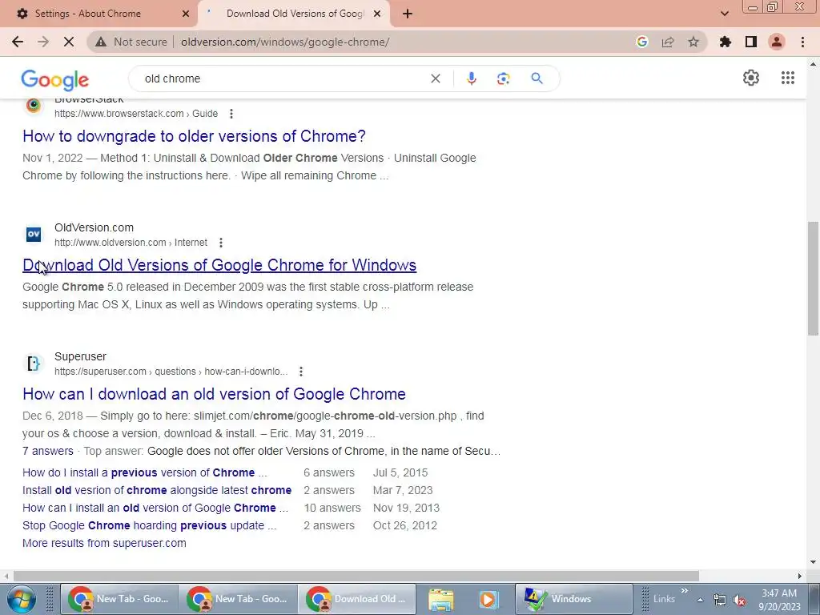Click the forward navigation arrow

pos(43,42)
